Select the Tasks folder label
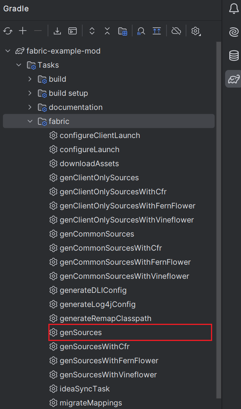 (48, 65)
